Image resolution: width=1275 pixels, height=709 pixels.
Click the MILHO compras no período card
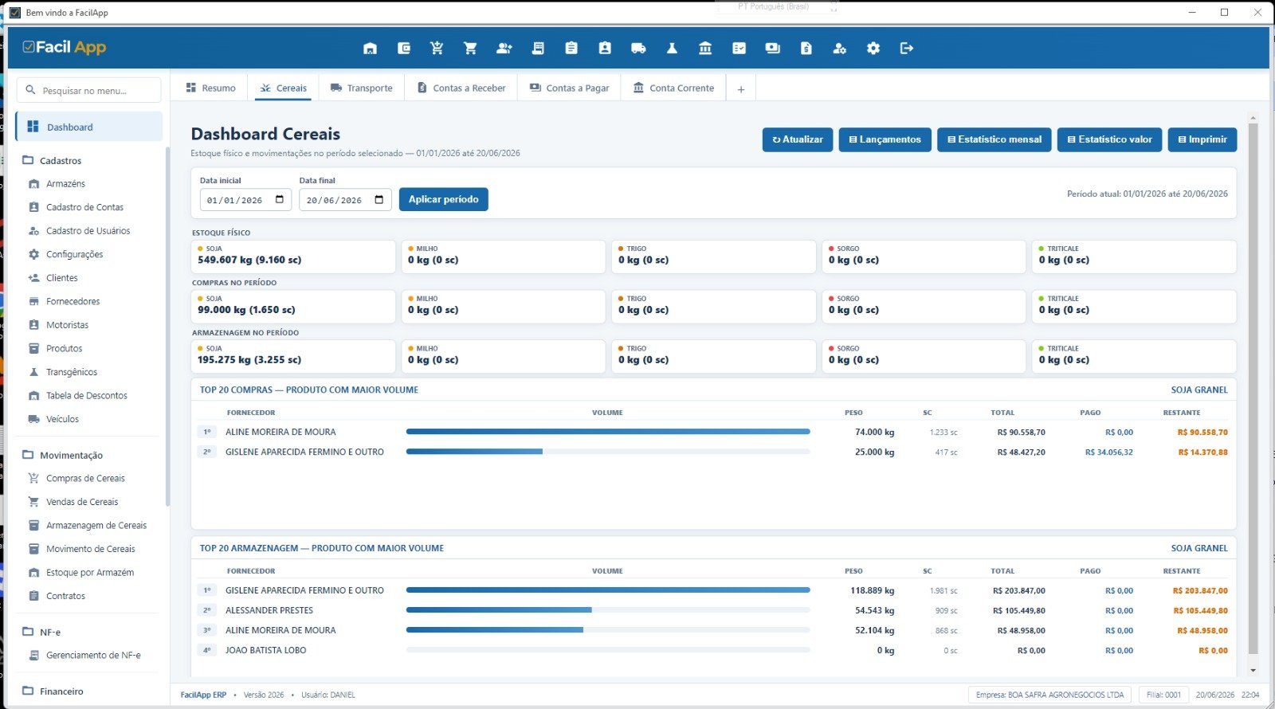click(504, 307)
